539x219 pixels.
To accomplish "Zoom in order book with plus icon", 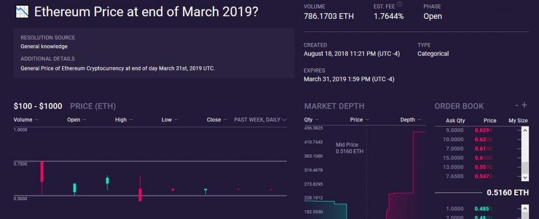I will (524, 105).
